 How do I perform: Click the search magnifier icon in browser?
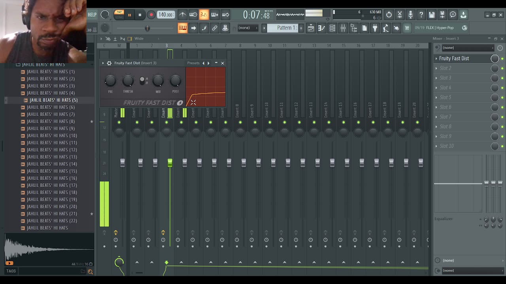click(x=90, y=271)
